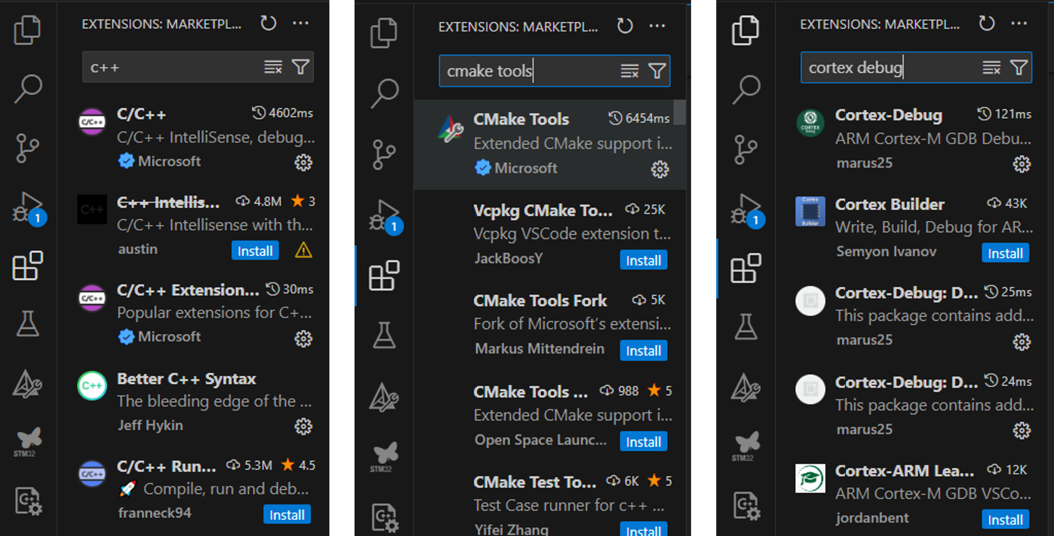Clear the cmake tools search text
This screenshot has width=1054, height=536.
(629, 71)
